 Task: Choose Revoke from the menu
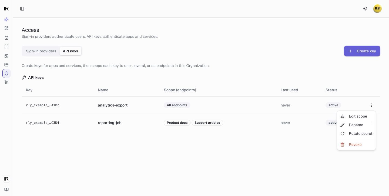point(356,145)
